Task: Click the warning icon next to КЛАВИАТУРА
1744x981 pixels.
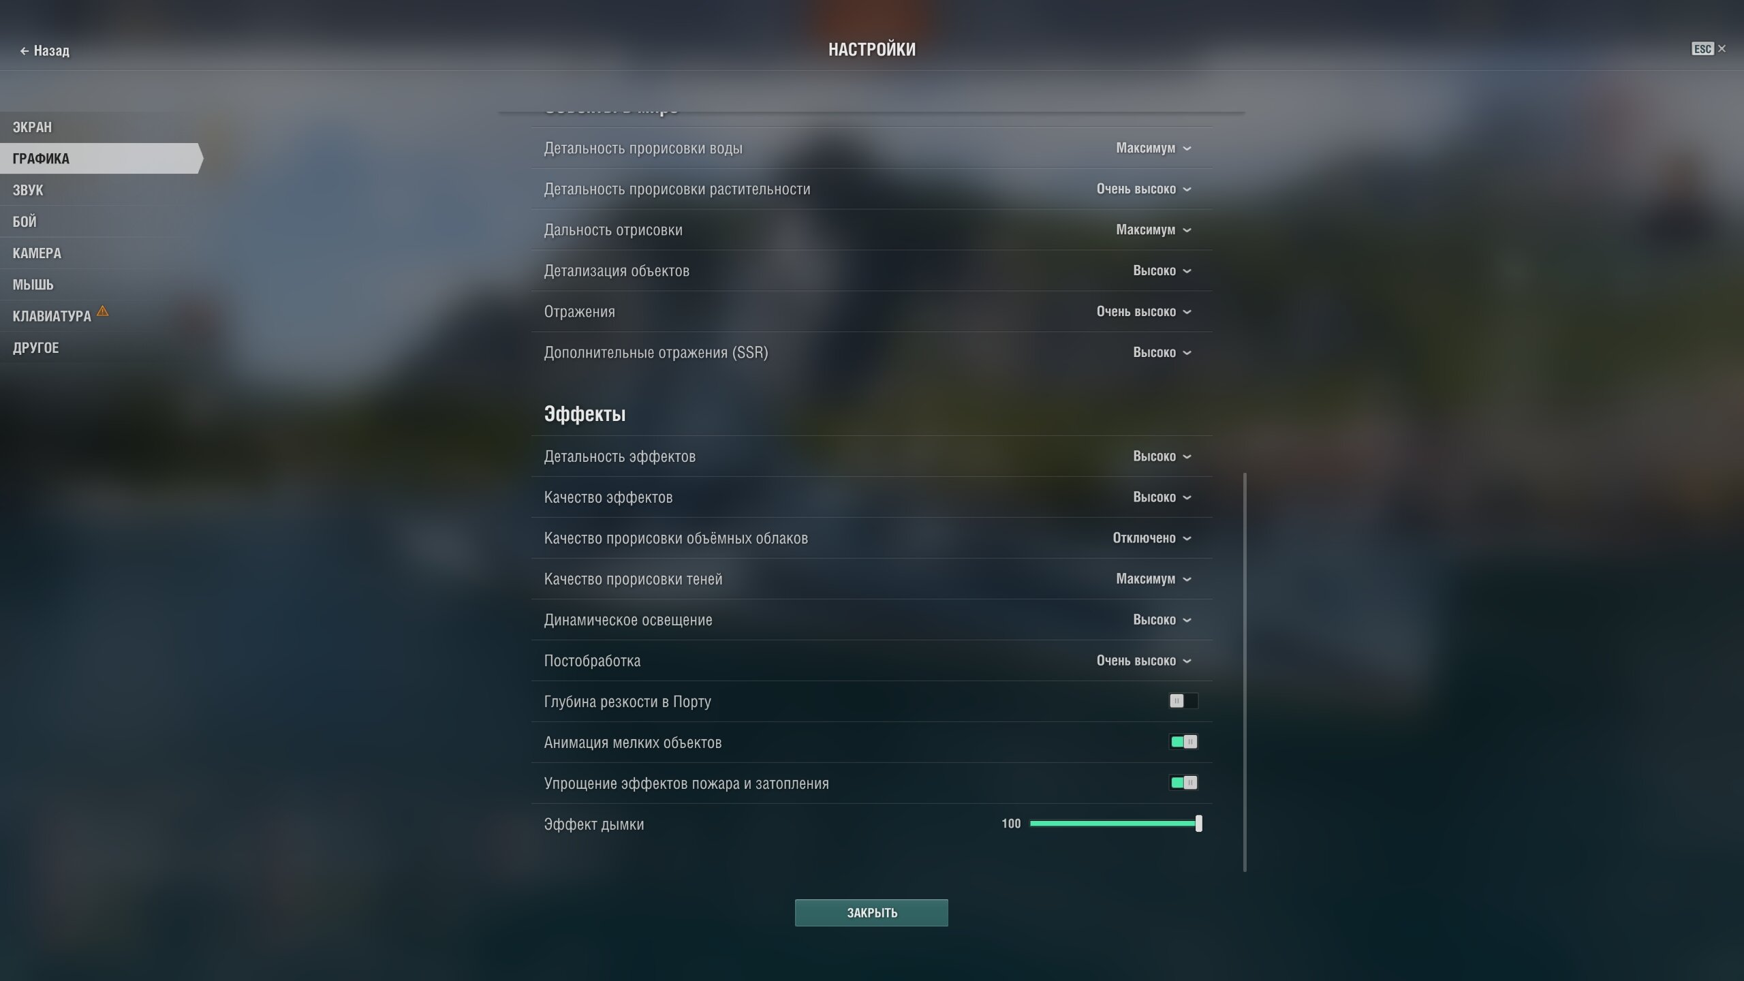Action: [102, 311]
